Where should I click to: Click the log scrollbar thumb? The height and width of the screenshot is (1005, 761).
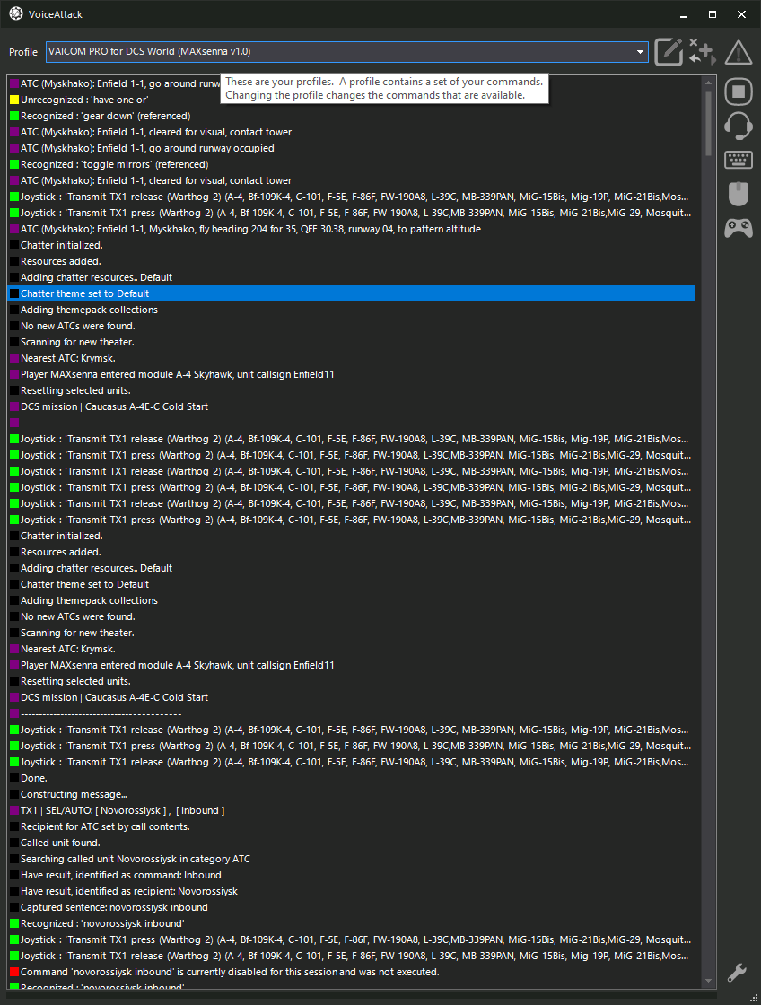pyautogui.click(x=708, y=122)
